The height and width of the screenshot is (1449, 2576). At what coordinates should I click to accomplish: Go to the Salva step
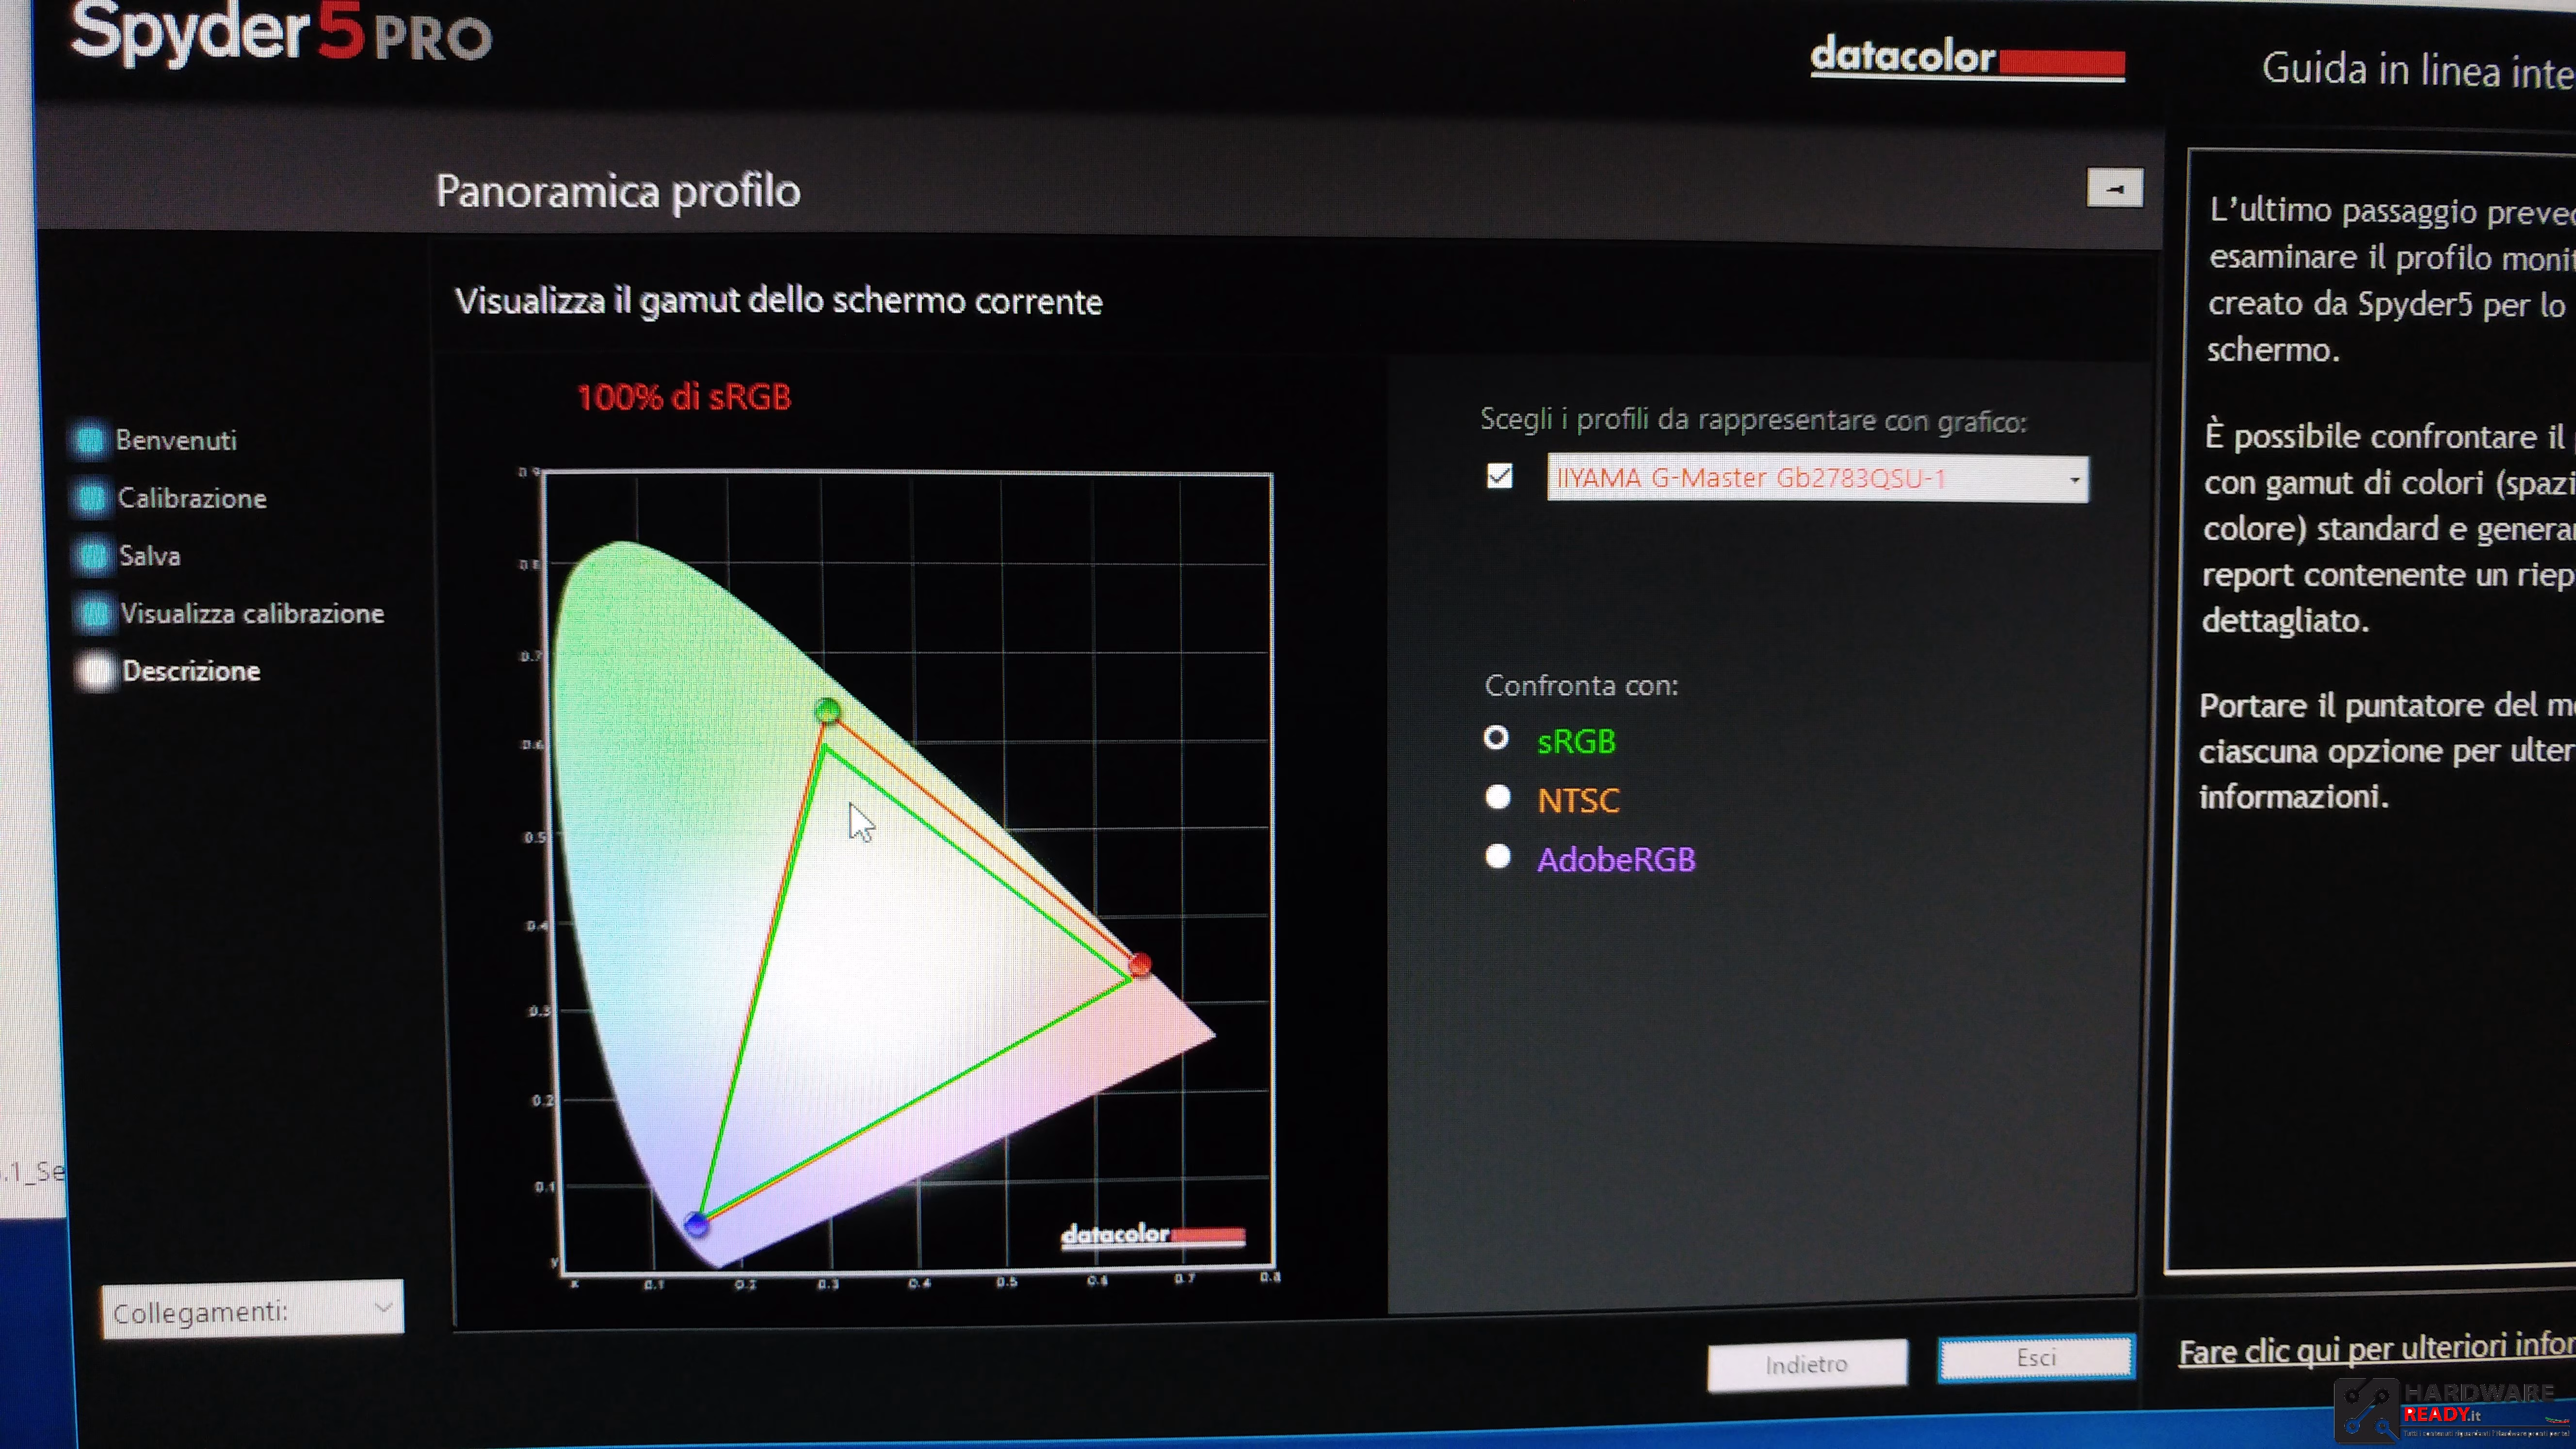point(150,556)
